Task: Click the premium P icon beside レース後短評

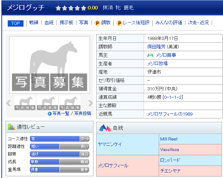Action: pos(119,23)
